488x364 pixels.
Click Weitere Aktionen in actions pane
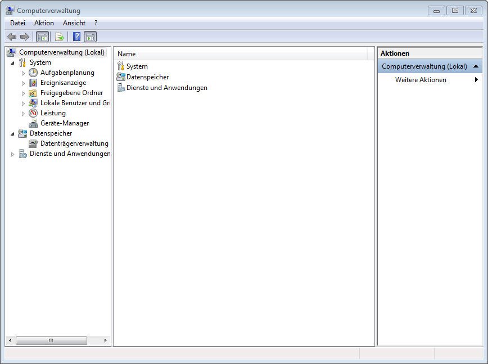click(421, 80)
